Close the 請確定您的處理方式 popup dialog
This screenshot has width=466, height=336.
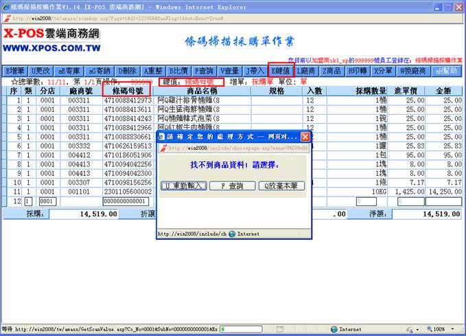[x=305, y=137]
